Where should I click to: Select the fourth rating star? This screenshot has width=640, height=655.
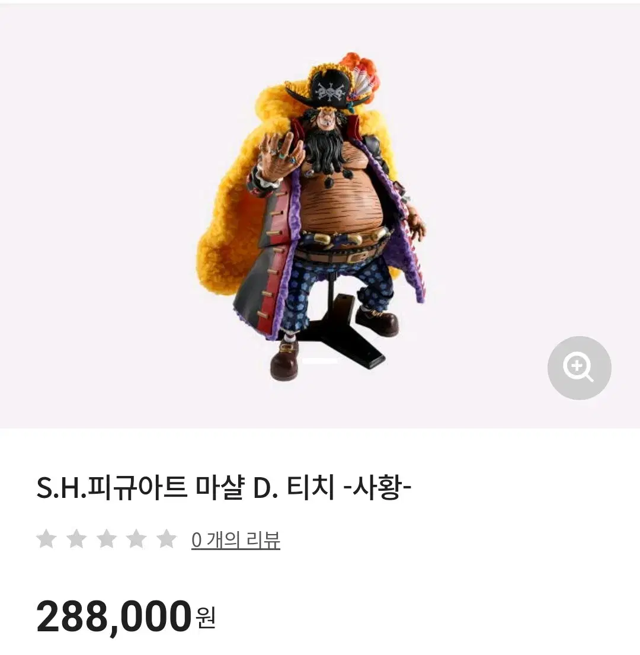point(136,539)
